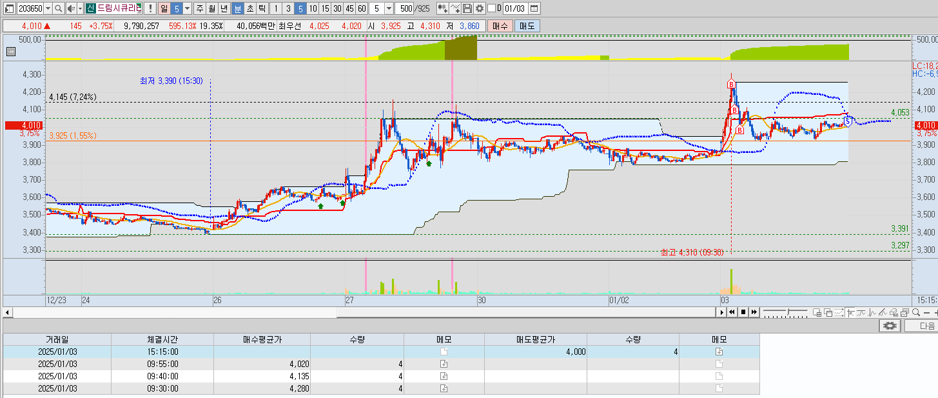Click the 500 candle count field
This screenshot has height=398, width=938.
tap(404, 8)
